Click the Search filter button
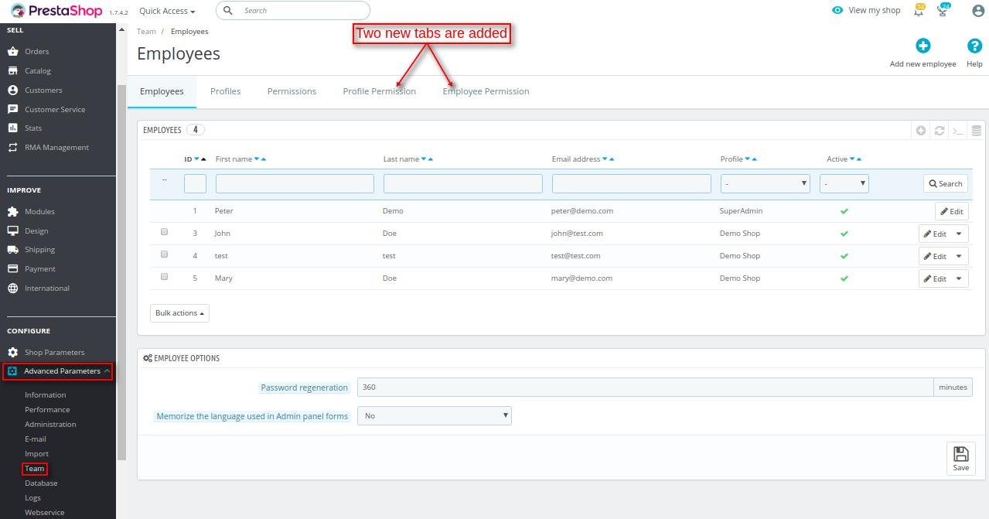The image size is (989, 519). coord(946,183)
